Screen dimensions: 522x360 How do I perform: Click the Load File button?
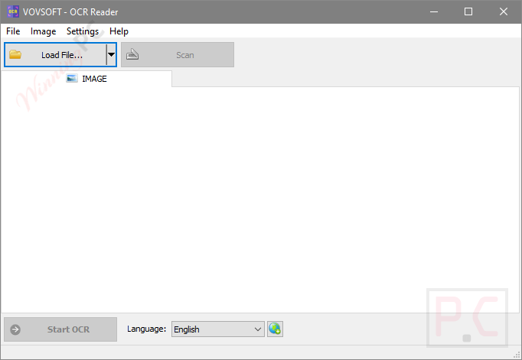[x=55, y=55]
